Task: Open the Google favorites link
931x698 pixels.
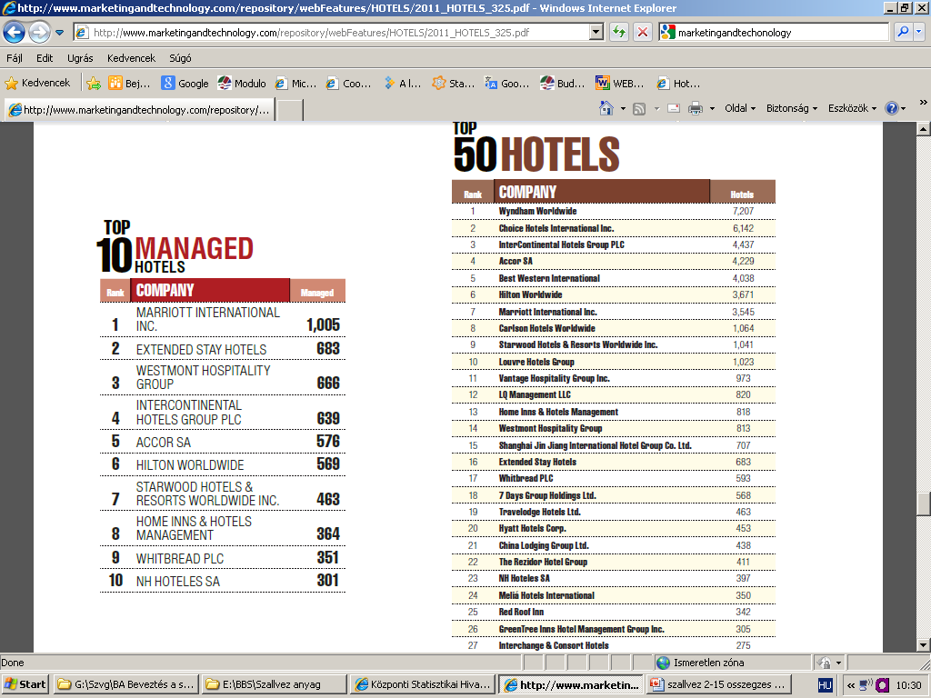Action: [185, 83]
